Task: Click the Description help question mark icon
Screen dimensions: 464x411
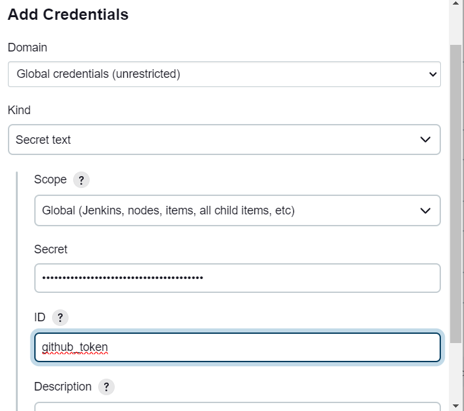Action: pyautogui.click(x=106, y=387)
